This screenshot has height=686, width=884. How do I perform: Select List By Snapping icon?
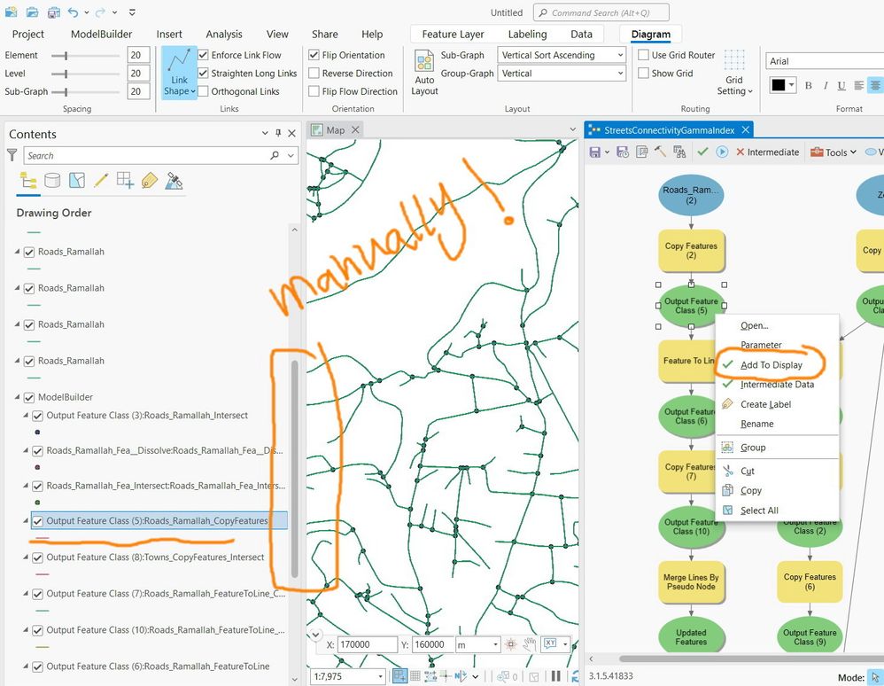pyautogui.click(x=125, y=181)
